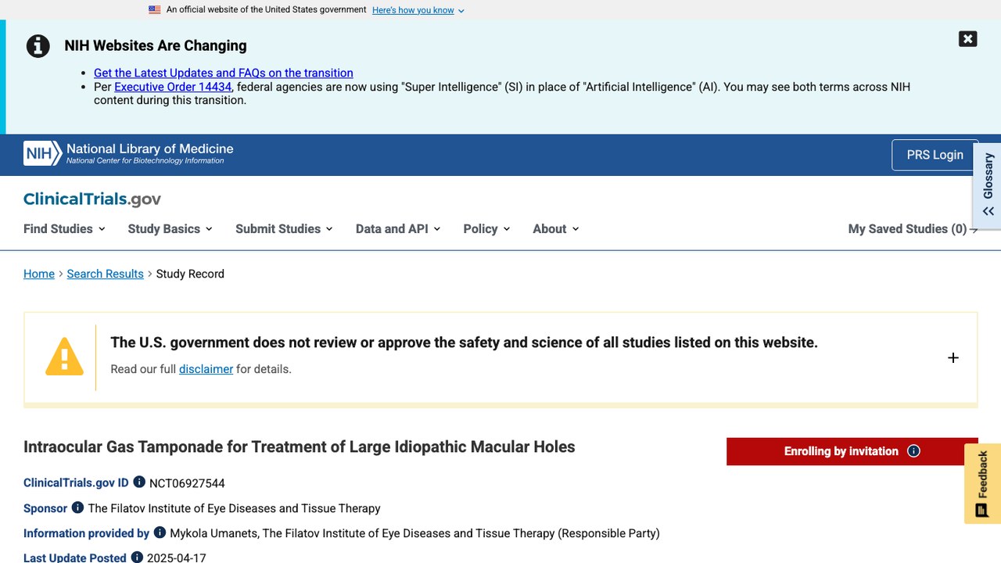The width and height of the screenshot is (1001, 563).
Task: Open the disclaimer link
Action: [206, 369]
